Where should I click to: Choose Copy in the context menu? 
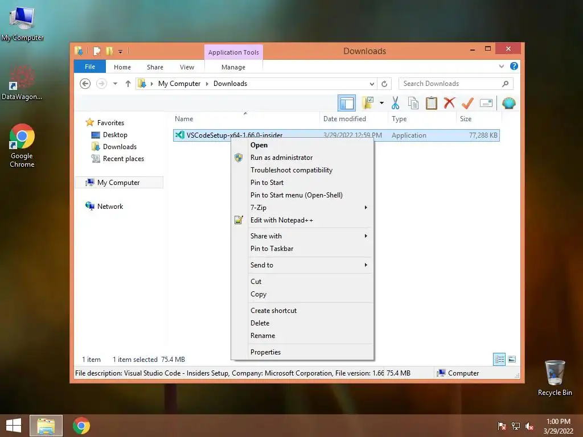pyautogui.click(x=302, y=294)
